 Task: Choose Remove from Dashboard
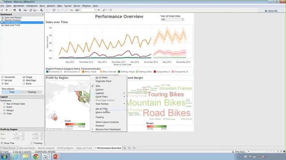(108, 129)
